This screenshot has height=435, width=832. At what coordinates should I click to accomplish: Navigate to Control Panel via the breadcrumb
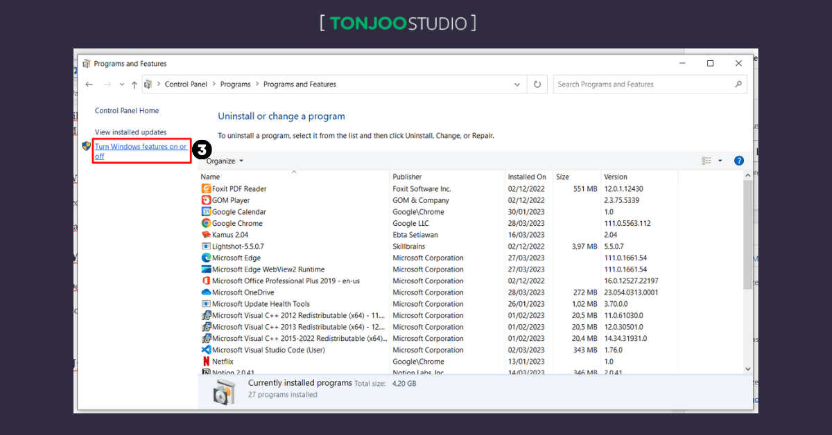point(186,84)
